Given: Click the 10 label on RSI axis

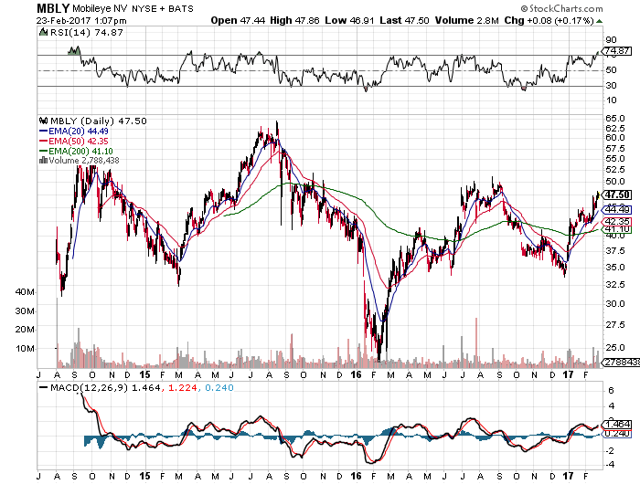Looking at the screenshot, I should pyautogui.click(x=611, y=100).
